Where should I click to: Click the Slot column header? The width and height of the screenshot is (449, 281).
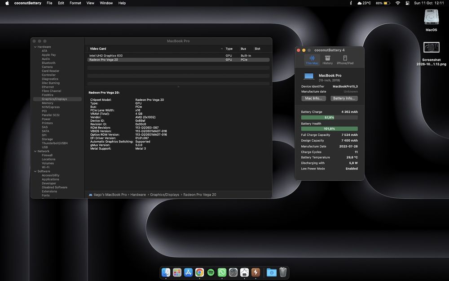tap(257, 49)
